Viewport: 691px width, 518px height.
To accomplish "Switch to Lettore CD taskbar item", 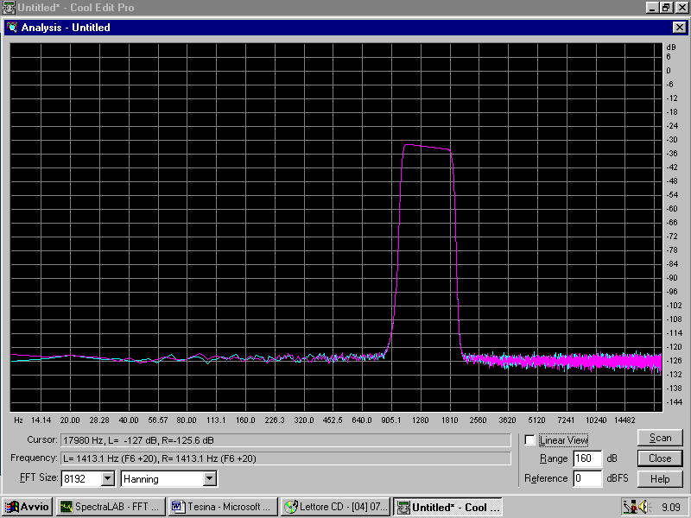I will (x=336, y=507).
